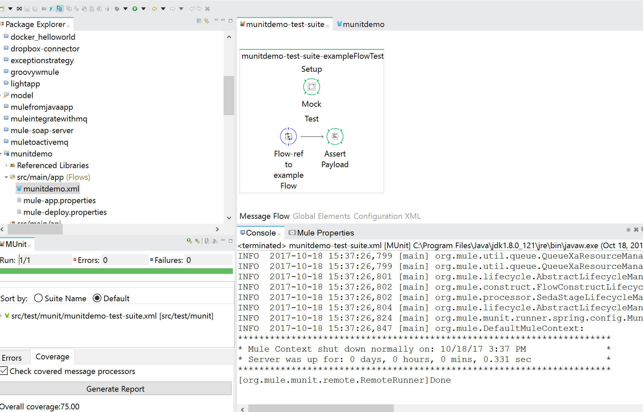Click the green MUnit progress bar
The height and width of the screenshot is (412, 643).
click(116, 271)
